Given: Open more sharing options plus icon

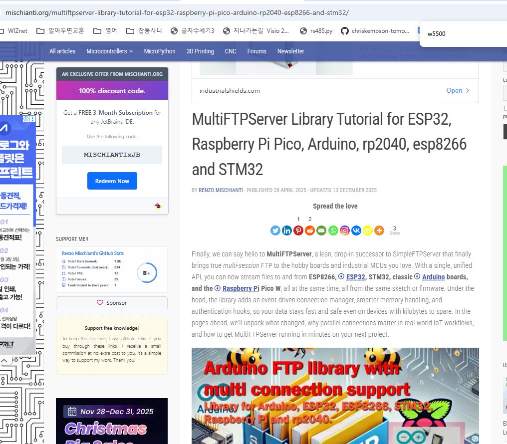Looking at the screenshot, I should pyautogui.click(x=379, y=230).
